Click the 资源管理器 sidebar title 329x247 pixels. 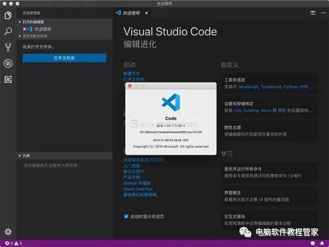[x=32, y=13]
